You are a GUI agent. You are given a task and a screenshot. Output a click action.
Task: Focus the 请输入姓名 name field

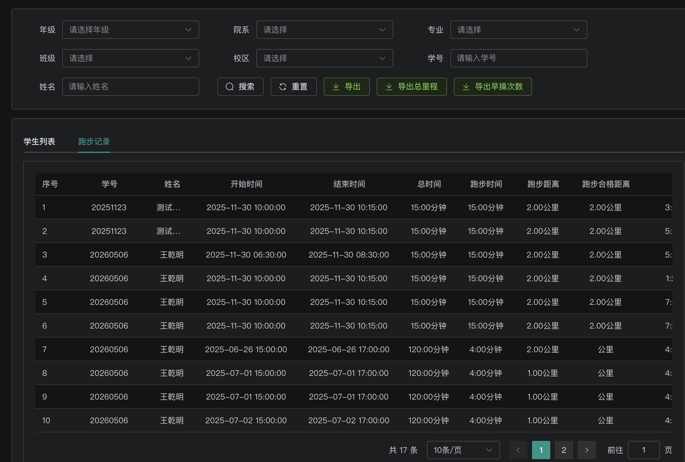[x=130, y=87]
